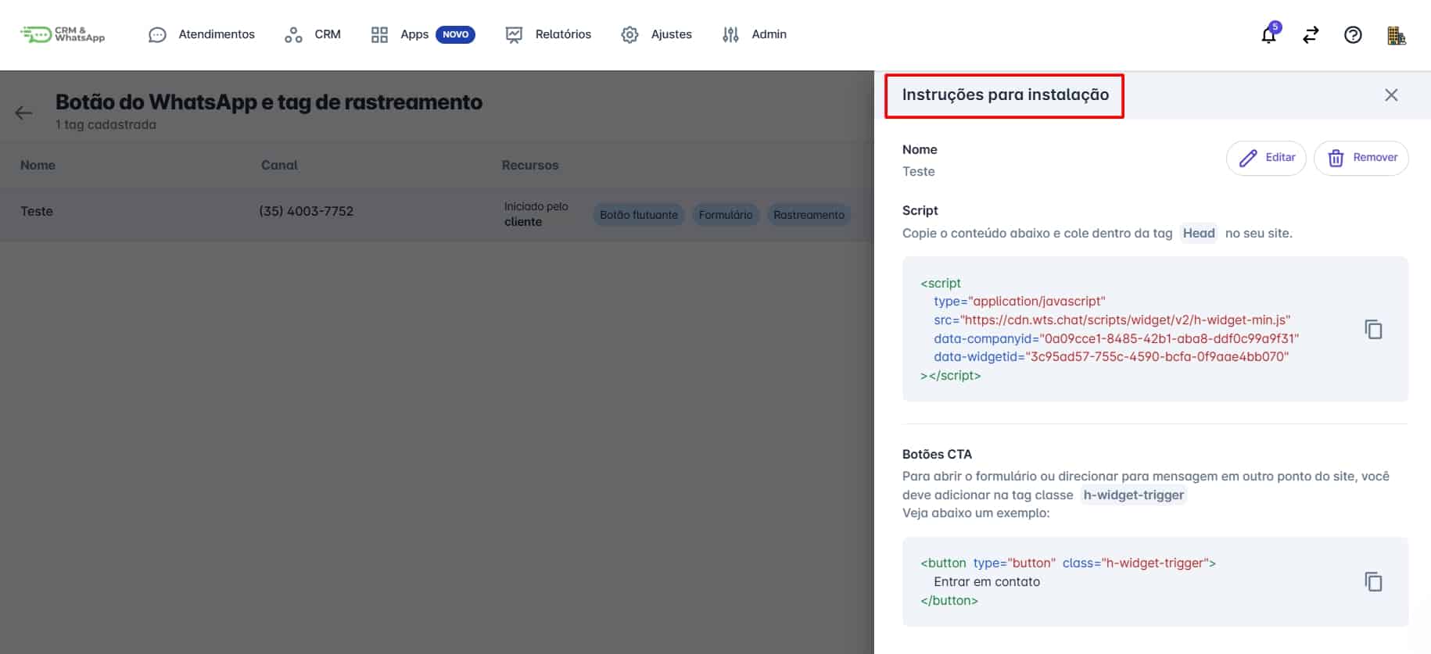Go back using the left arrow

coord(24,113)
